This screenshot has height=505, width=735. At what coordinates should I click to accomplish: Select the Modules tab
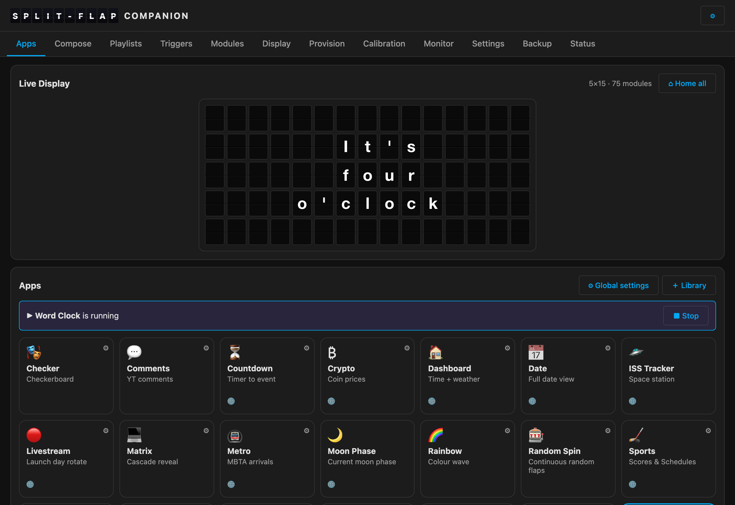pos(227,44)
